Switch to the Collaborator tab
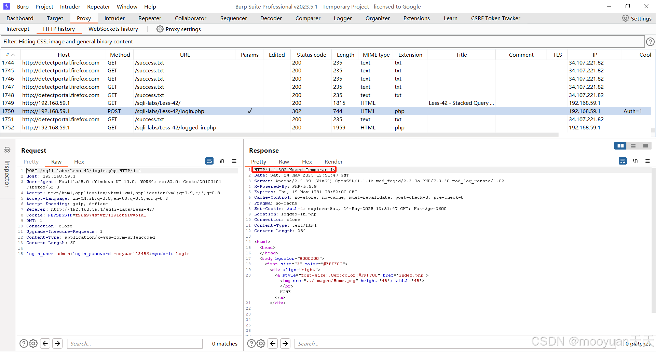 [x=191, y=18]
